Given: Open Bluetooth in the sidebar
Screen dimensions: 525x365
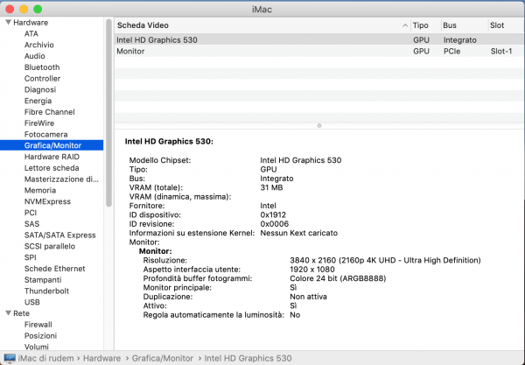Looking at the screenshot, I should [42, 67].
